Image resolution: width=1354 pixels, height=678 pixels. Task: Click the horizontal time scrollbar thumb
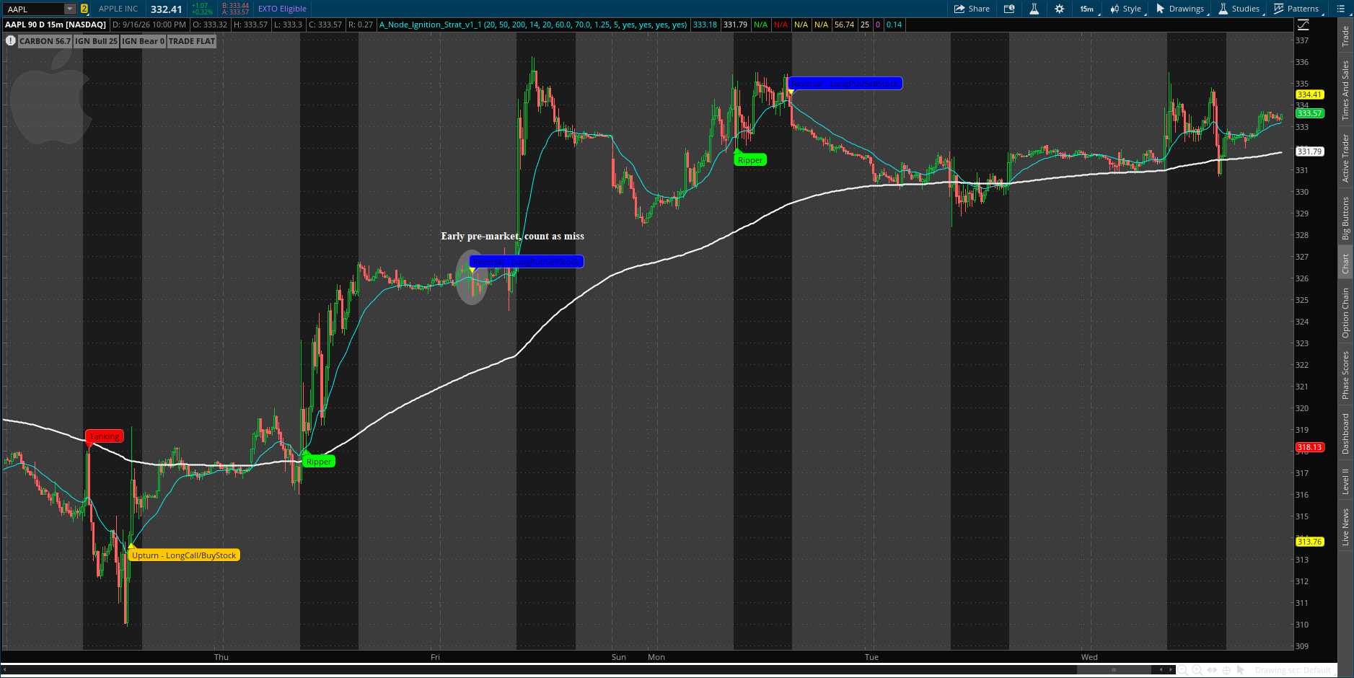tap(1115, 670)
